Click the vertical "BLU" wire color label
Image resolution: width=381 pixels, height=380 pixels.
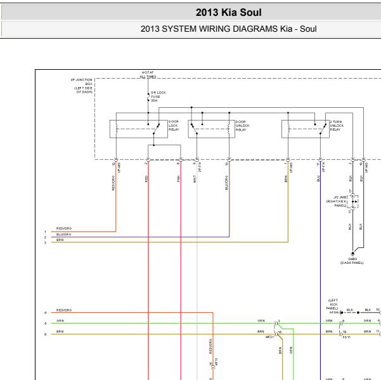pyautogui.click(x=318, y=178)
